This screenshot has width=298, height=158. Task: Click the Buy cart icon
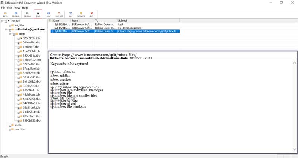pos(70,14)
